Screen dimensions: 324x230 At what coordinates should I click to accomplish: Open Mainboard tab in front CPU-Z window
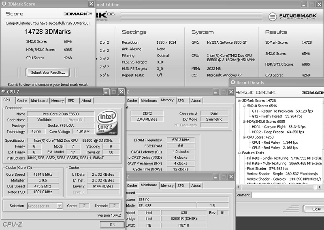[x=39, y=101]
